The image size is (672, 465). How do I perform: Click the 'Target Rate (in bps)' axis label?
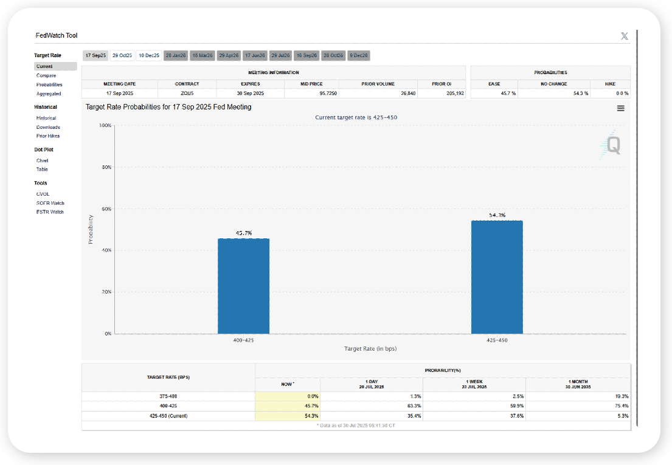pyautogui.click(x=370, y=349)
